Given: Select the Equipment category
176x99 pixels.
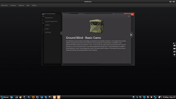Looking at the screenshot, I should pyautogui.click(x=49, y=18).
